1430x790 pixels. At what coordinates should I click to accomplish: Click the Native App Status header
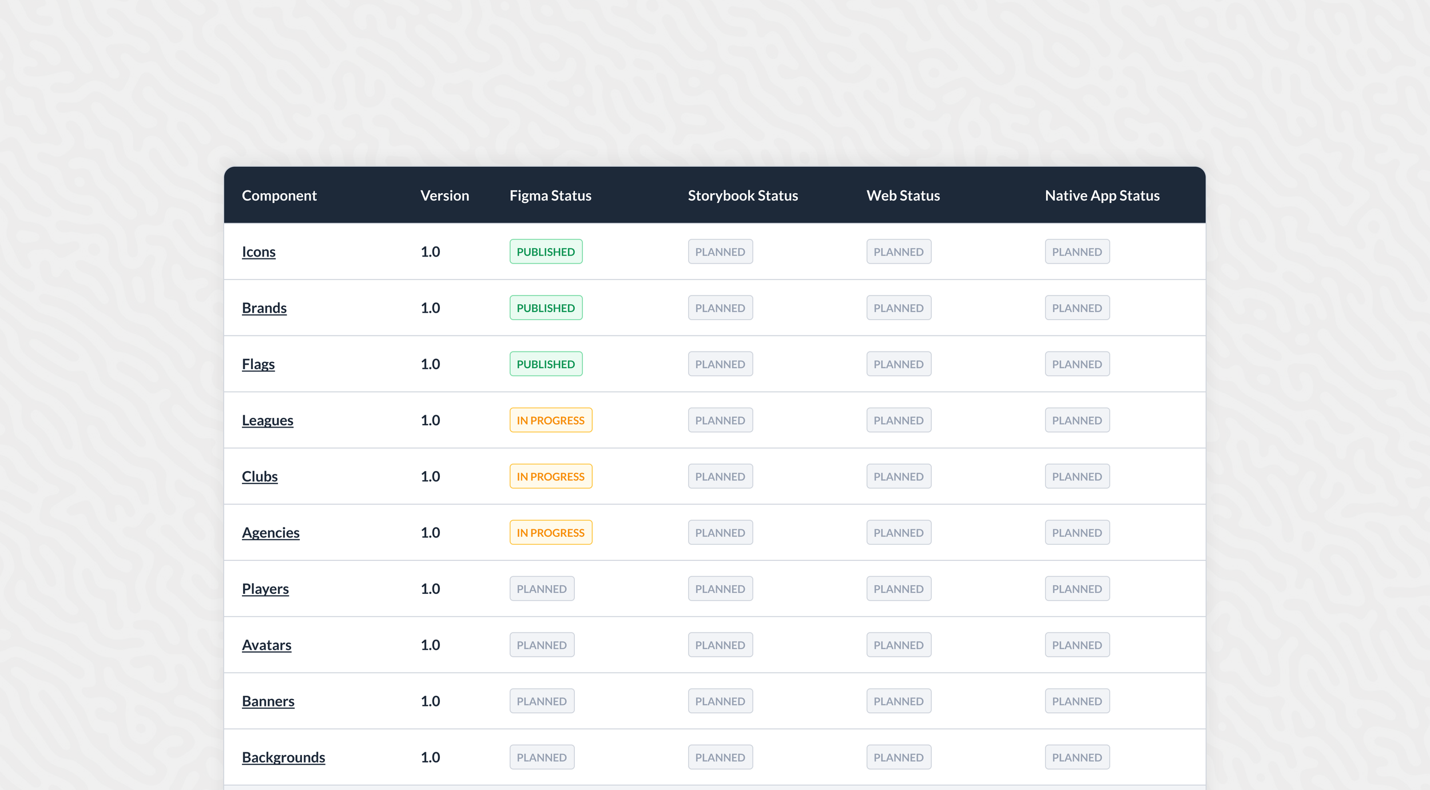coord(1102,195)
